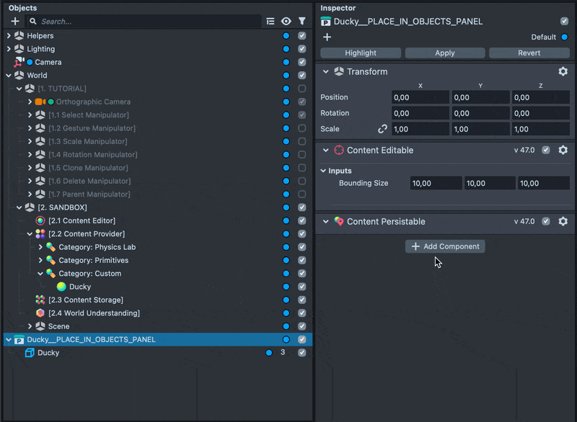
Task: Click the Highlight button
Action: pyautogui.click(x=361, y=53)
